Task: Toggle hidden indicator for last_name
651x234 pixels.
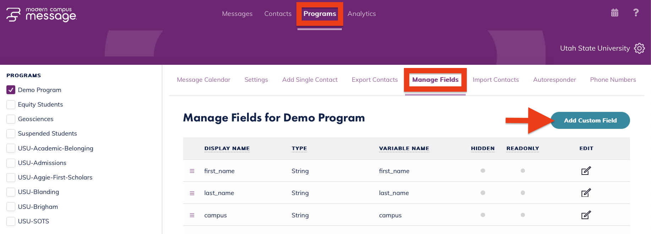Action: coord(483,193)
